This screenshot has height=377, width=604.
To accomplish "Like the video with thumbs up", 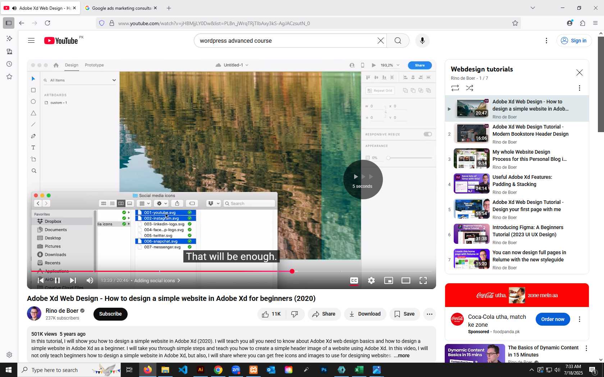I will point(271,314).
